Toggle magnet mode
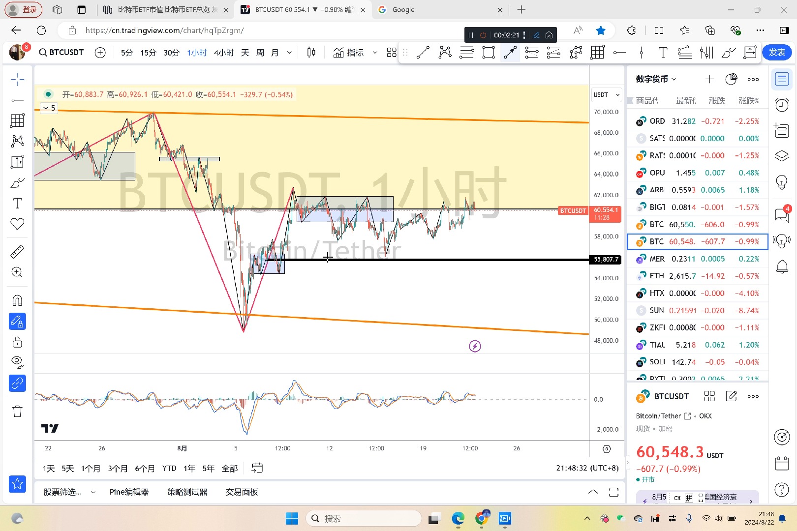 [17, 300]
